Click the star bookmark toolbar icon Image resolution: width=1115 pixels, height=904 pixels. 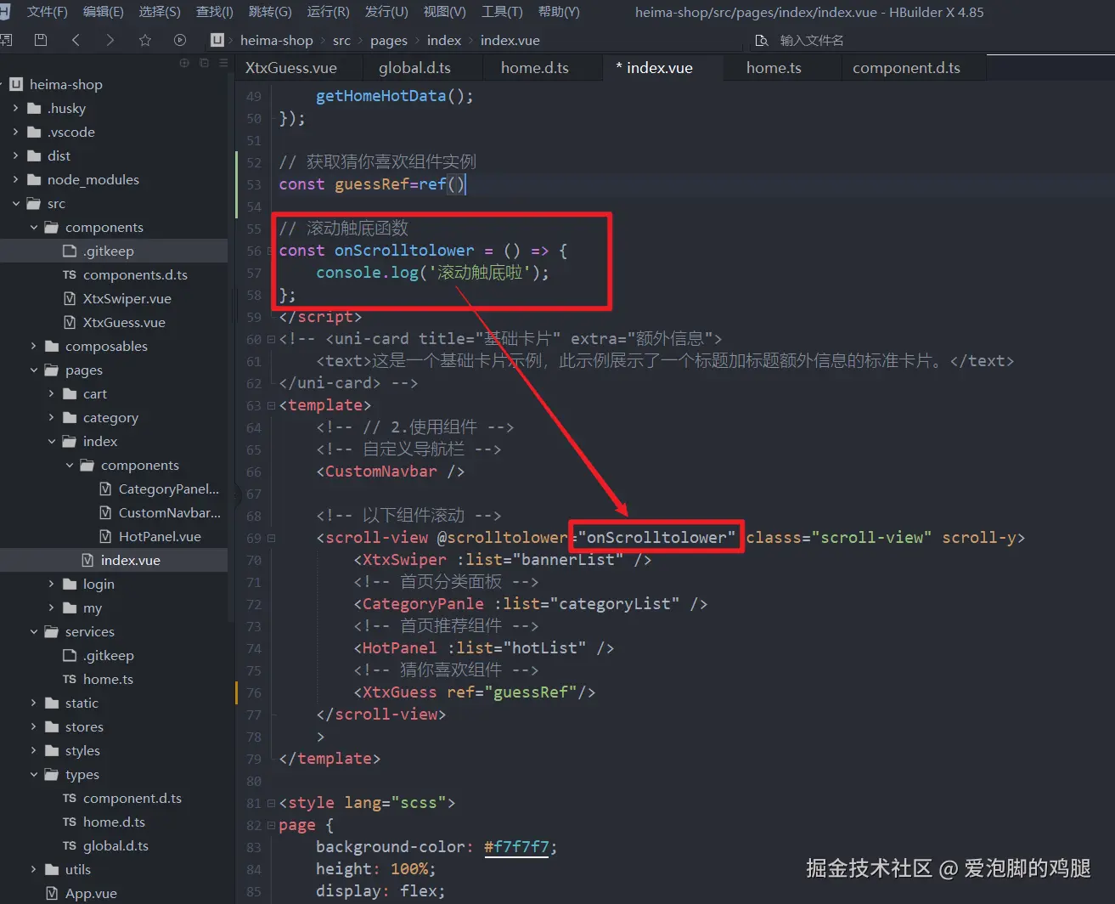[x=145, y=40]
